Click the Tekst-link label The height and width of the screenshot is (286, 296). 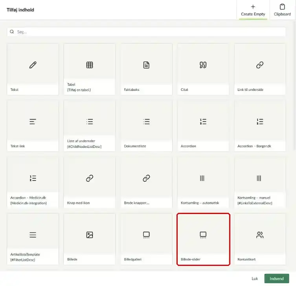click(18, 146)
